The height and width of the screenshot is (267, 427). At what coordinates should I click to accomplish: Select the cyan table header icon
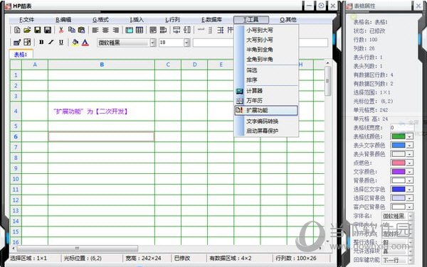pos(129,30)
